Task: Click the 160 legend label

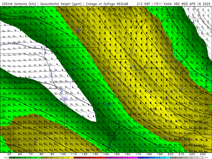Action: [x=127, y=154]
